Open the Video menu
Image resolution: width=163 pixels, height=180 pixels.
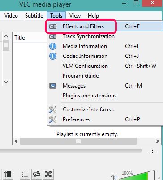coord(11,16)
